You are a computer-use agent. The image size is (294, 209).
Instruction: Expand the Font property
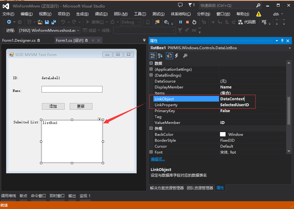(151, 152)
